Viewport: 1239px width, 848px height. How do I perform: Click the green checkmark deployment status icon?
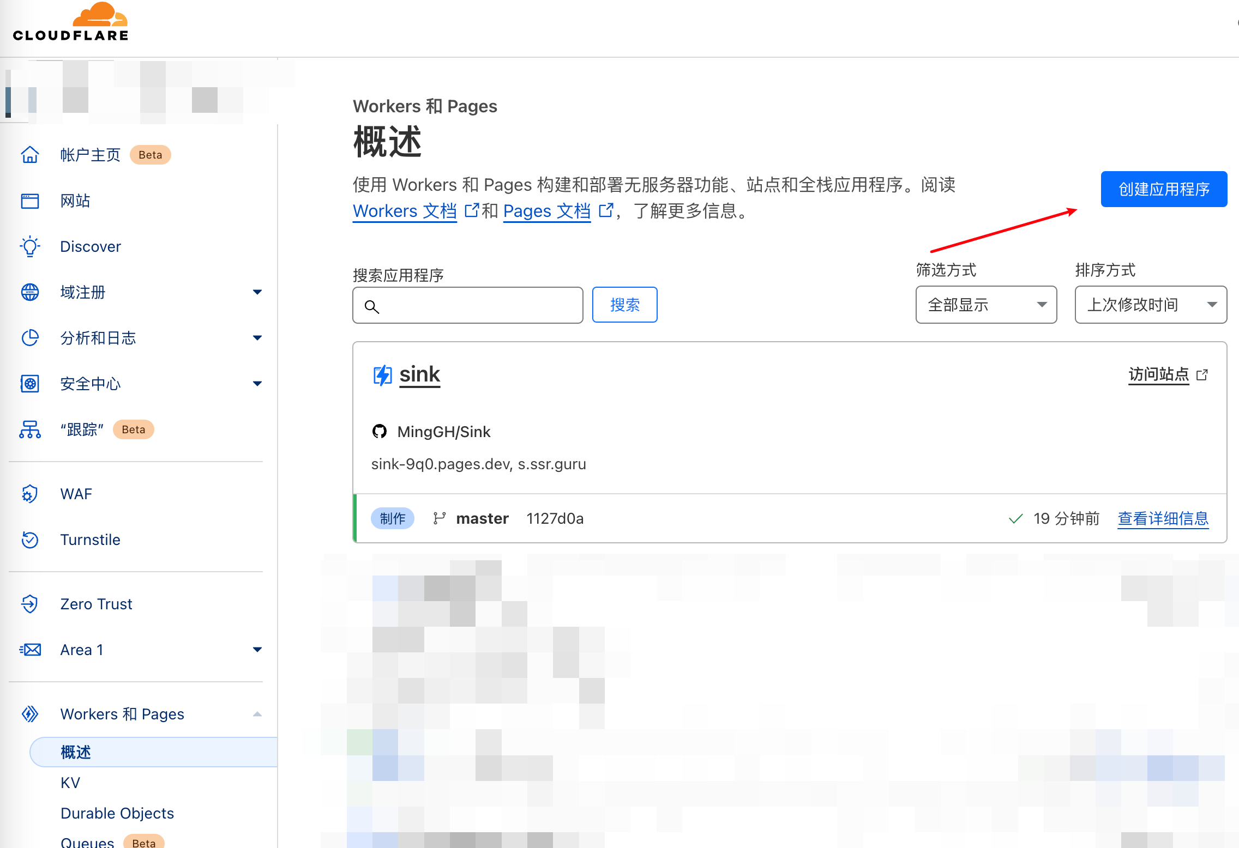pyautogui.click(x=1015, y=518)
